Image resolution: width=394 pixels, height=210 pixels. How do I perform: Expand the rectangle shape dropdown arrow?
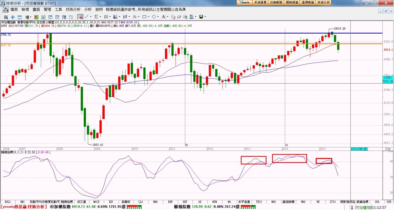(149, 17)
